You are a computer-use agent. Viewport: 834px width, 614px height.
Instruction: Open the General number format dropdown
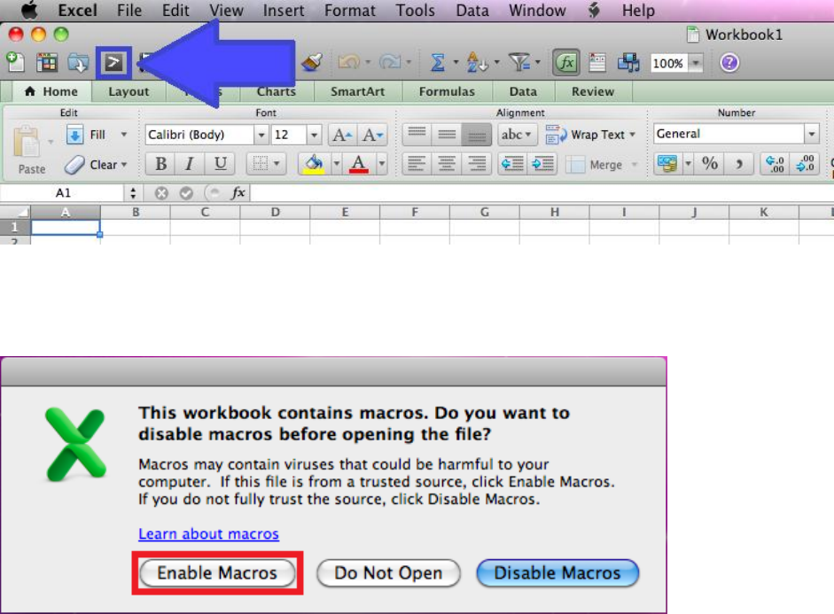[811, 134]
